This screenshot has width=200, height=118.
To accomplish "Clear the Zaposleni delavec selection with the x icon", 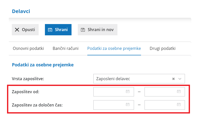I will click(x=173, y=79).
